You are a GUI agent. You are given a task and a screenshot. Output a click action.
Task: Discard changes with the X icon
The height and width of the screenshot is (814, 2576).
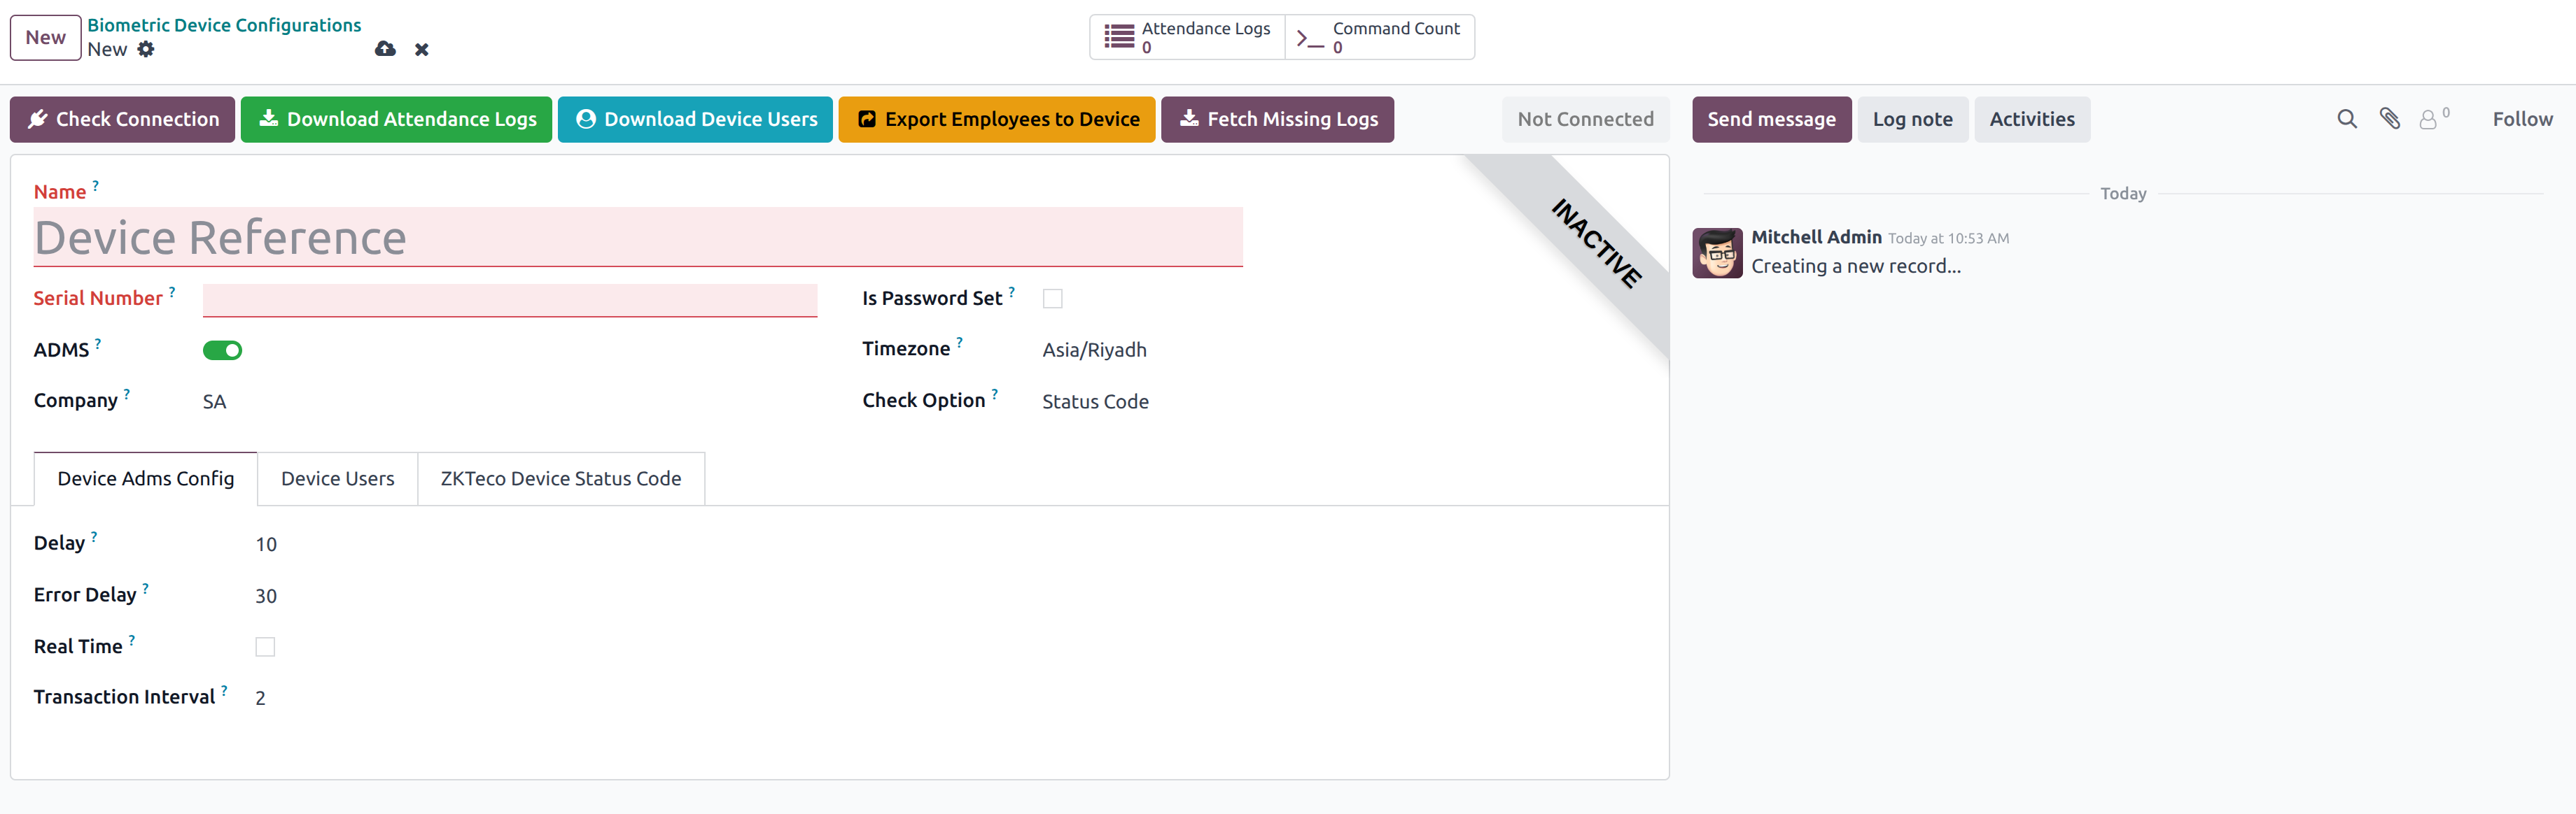422,49
